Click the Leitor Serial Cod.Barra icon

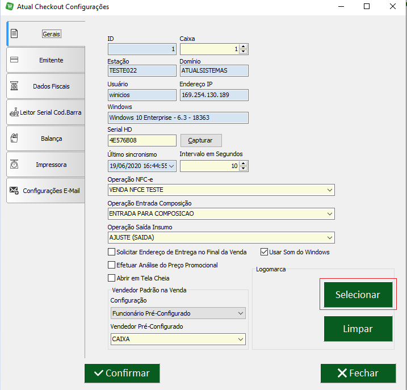coord(14,112)
